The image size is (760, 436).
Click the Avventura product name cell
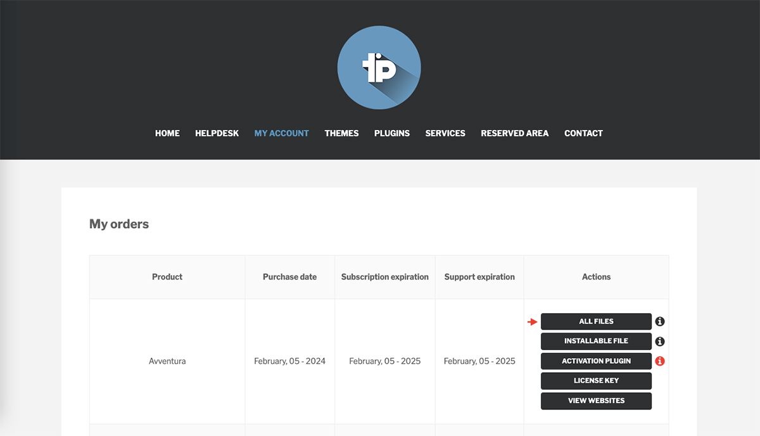(x=167, y=361)
